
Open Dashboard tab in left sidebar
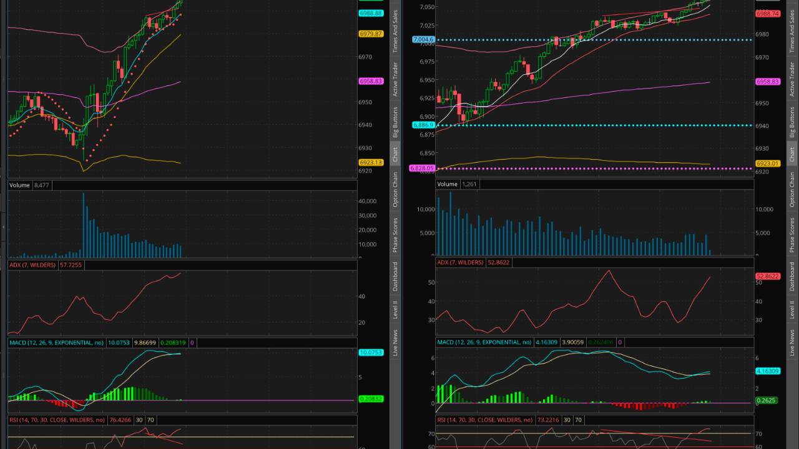[x=395, y=276]
